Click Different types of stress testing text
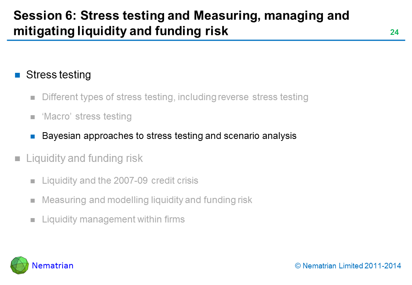Screen dimensions: 412x285 point(175,97)
